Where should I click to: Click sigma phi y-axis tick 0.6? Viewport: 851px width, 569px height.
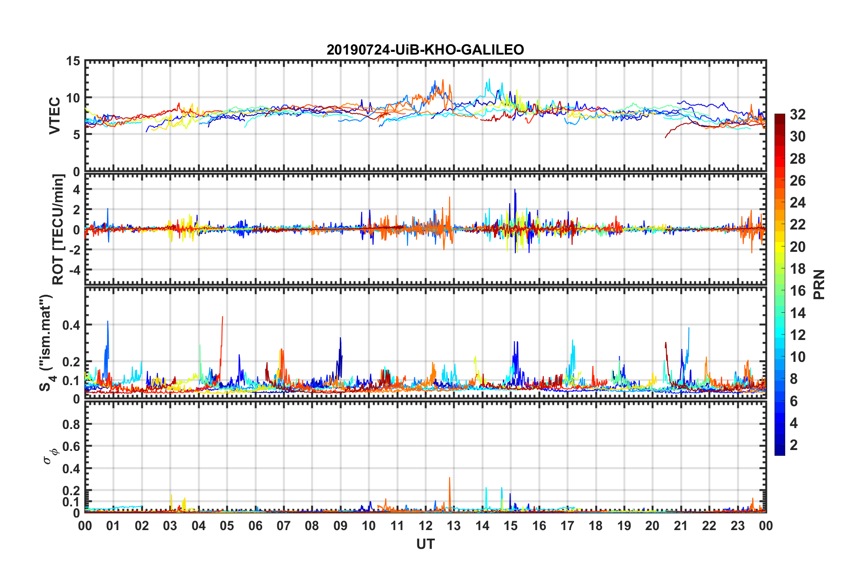click(x=71, y=446)
